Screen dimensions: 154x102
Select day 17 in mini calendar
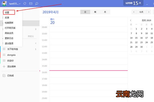click(x=147, y=38)
